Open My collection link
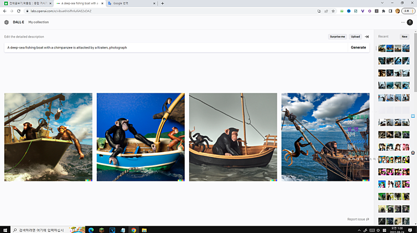The width and height of the screenshot is (417, 233). (39, 22)
